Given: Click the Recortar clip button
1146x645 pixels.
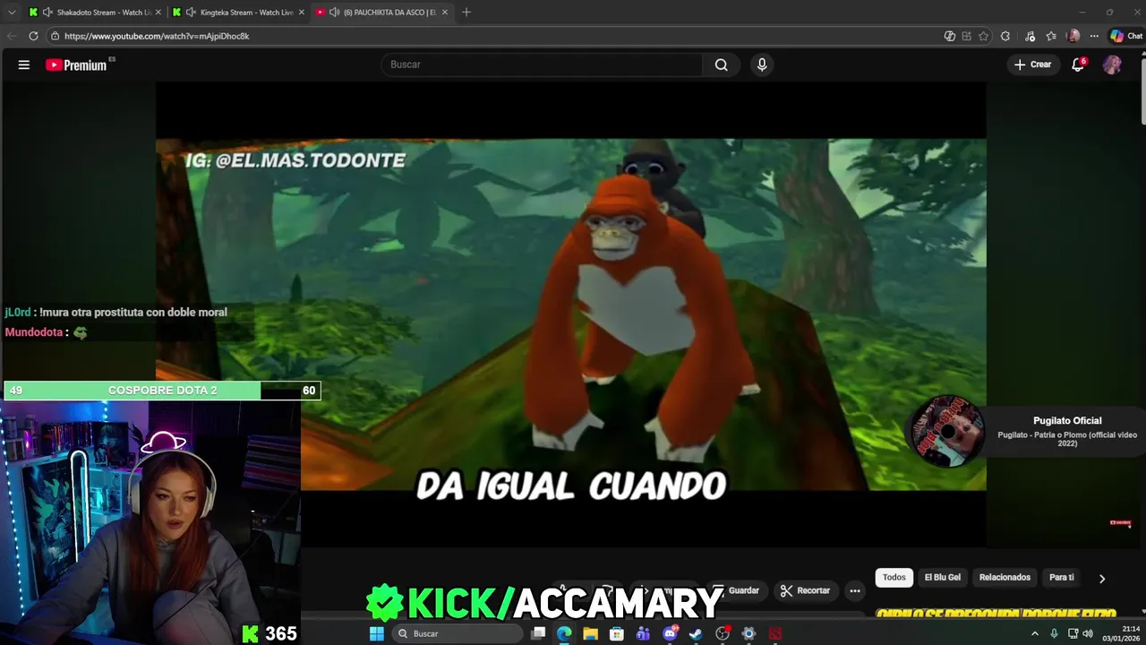Looking at the screenshot, I should click(x=805, y=590).
